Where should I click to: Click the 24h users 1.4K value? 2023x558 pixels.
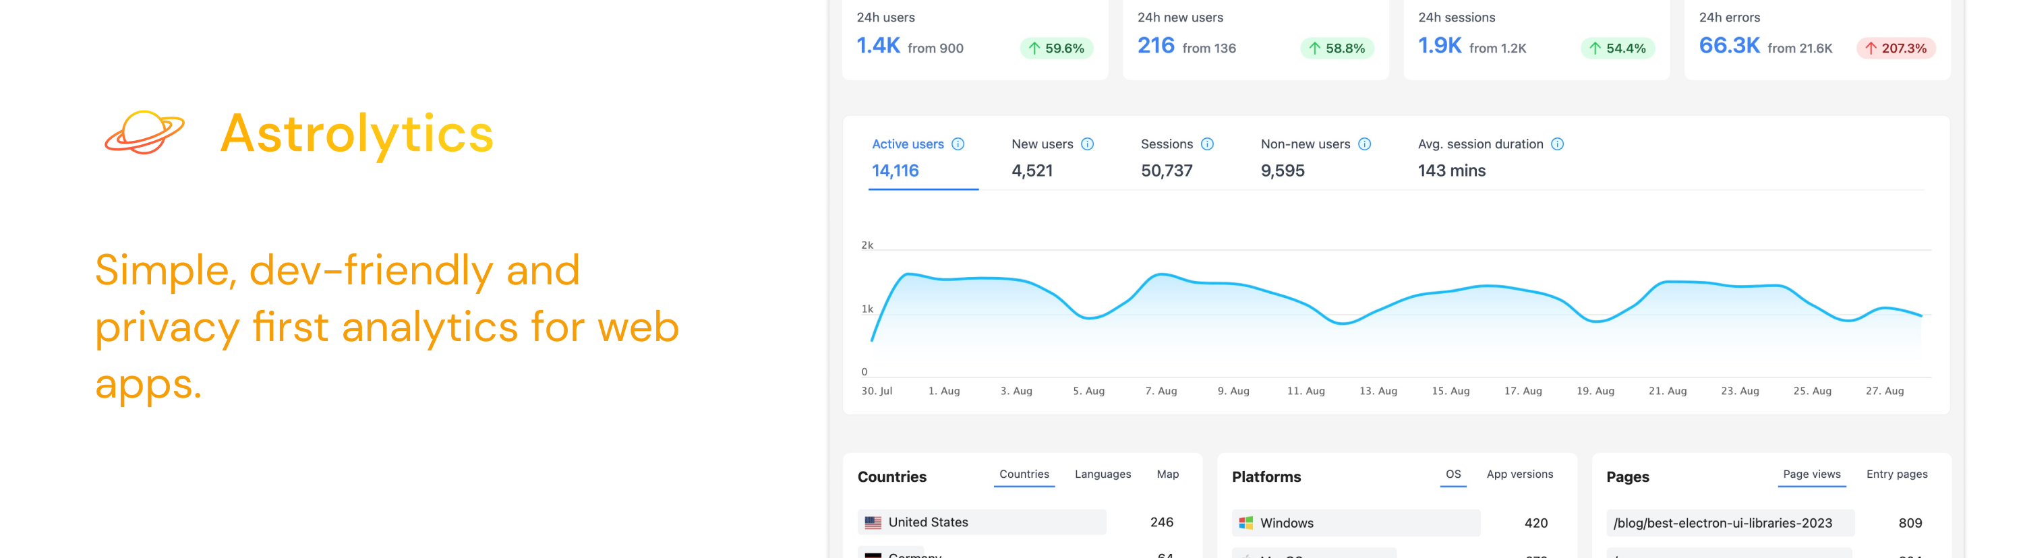(x=878, y=46)
